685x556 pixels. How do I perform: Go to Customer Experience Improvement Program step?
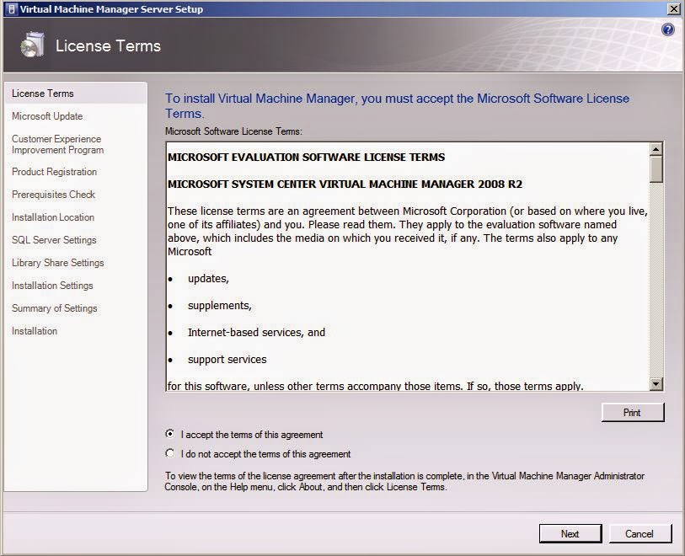57,144
